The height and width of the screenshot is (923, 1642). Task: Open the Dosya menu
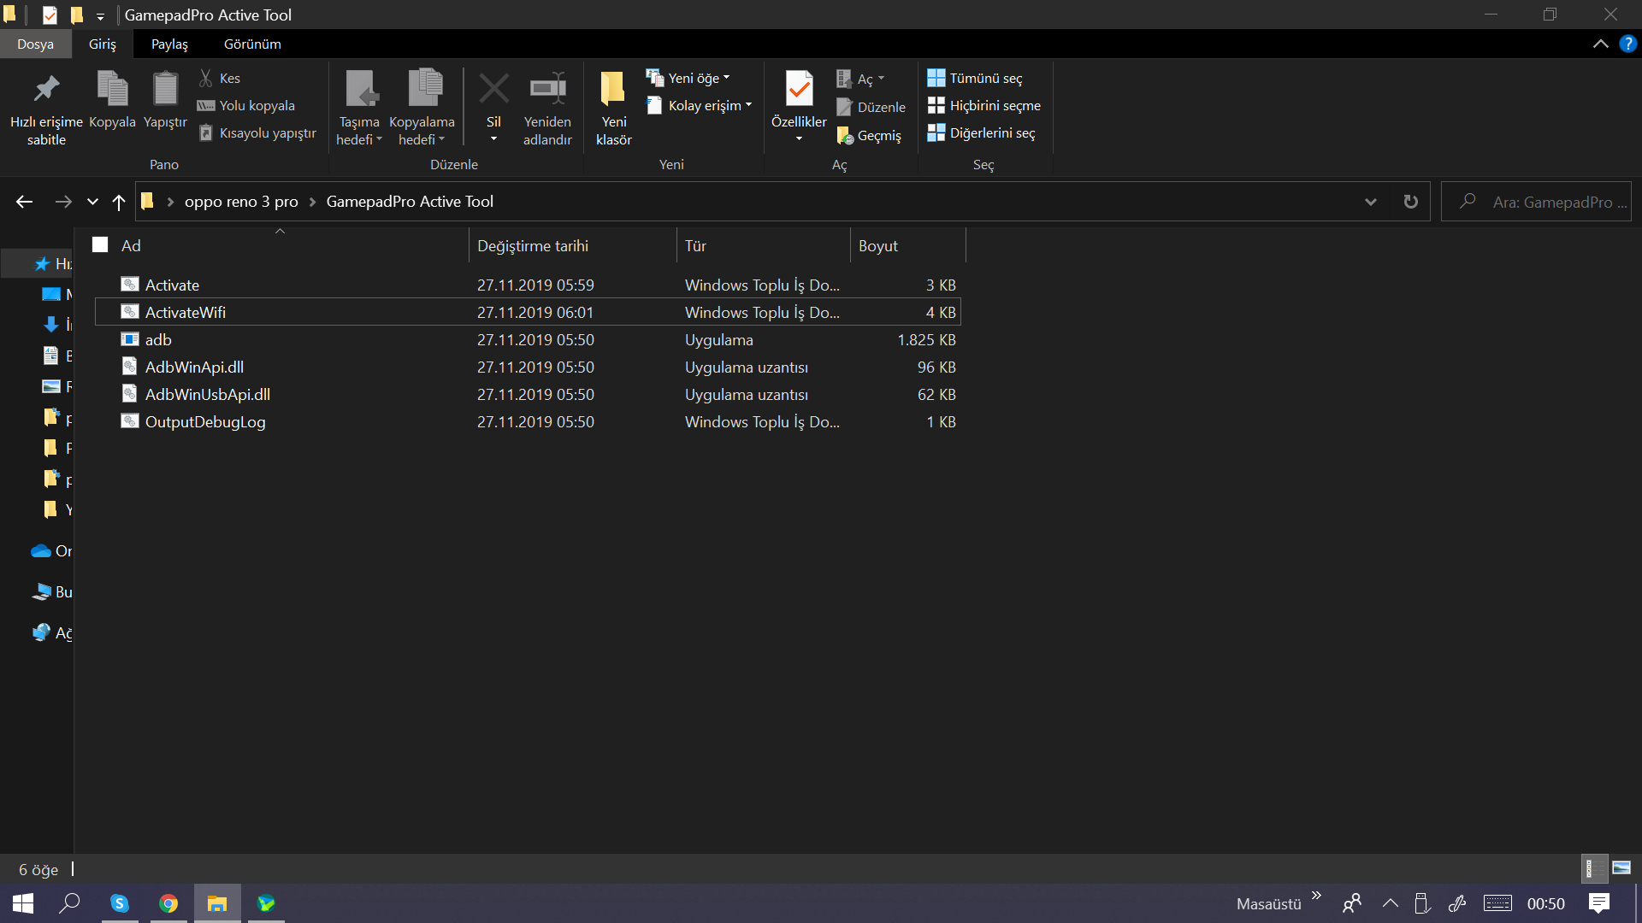35,44
